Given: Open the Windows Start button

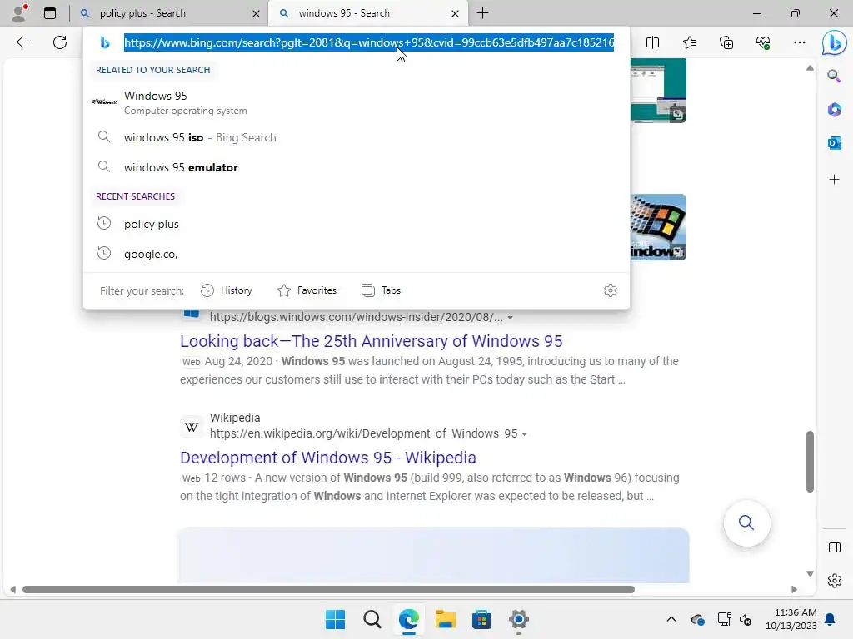Looking at the screenshot, I should tap(335, 619).
